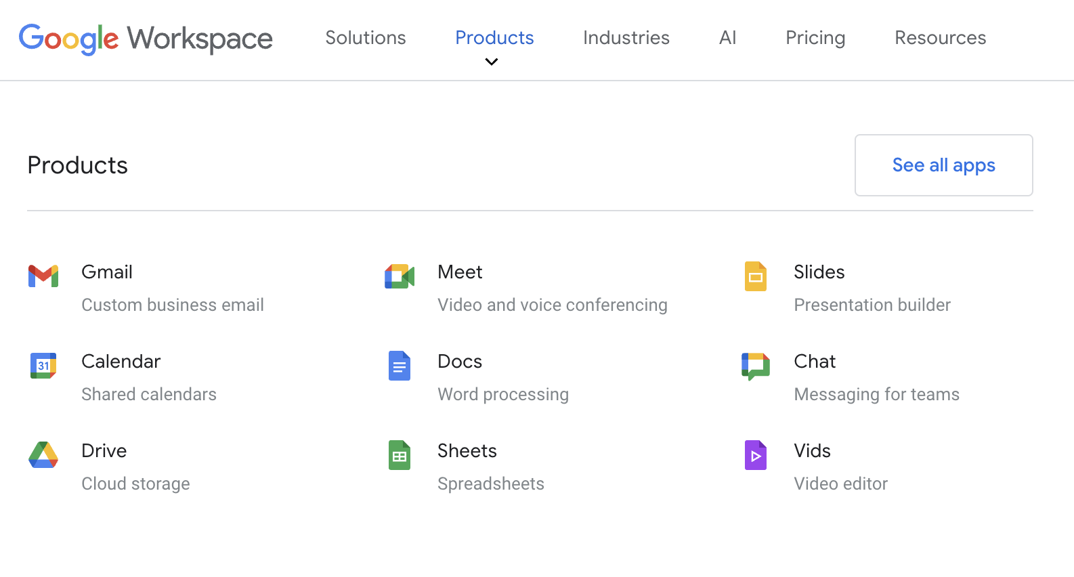The height and width of the screenshot is (577, 1074).
Task: Click the 'Video editor' description
Action: pos(841,484)
